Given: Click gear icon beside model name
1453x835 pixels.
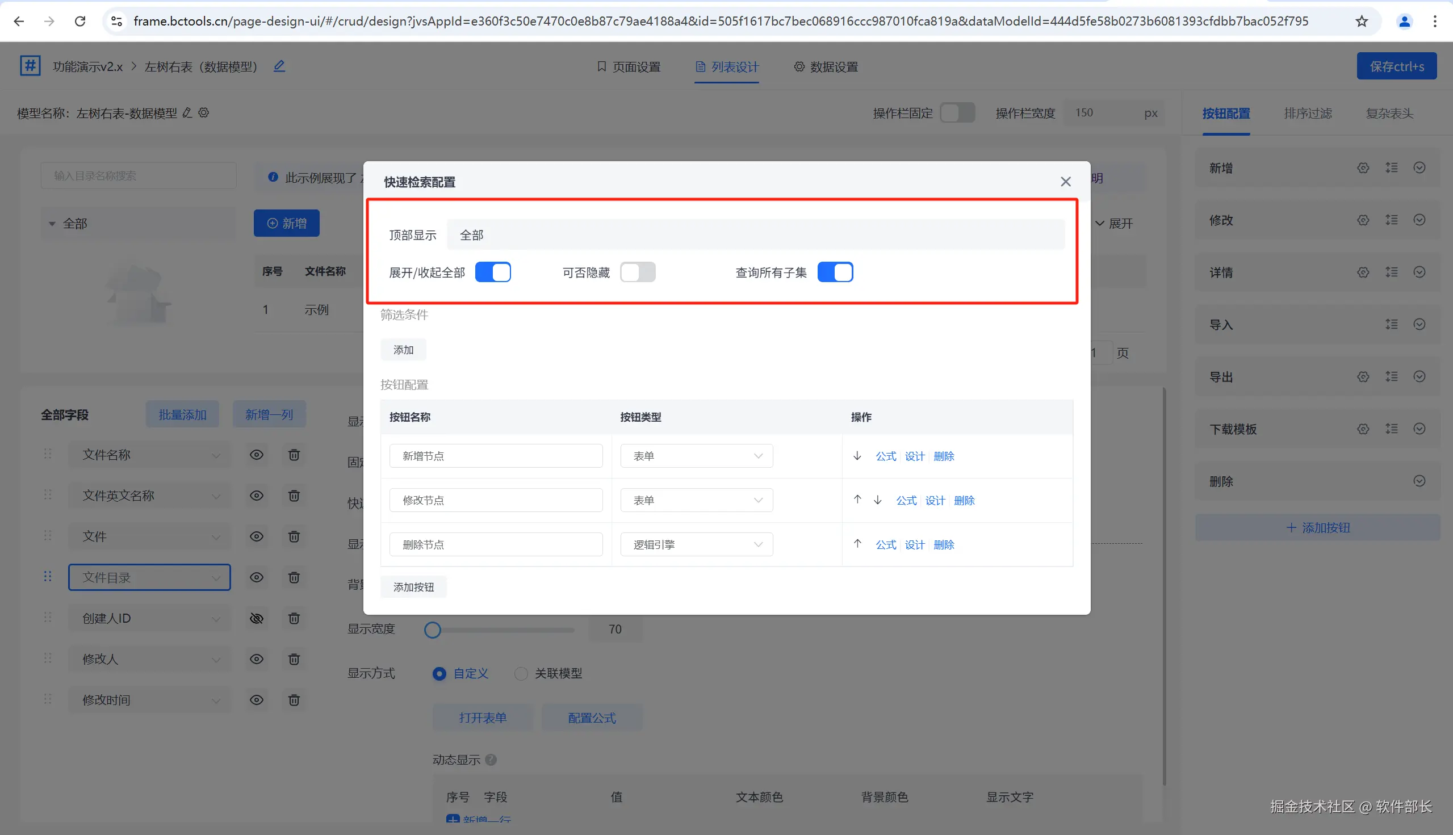Looking at the screenshot, I should tap(204, 113).
